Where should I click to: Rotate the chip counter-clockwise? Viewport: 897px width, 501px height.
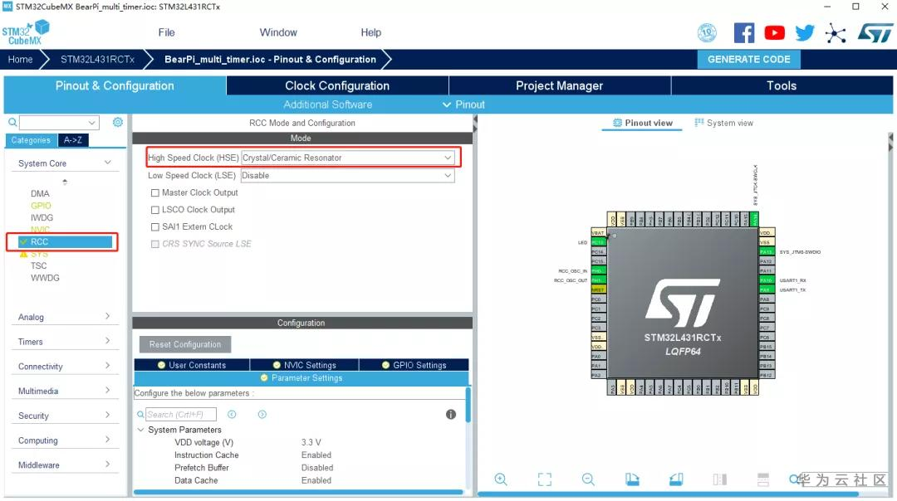pyautogui.click(x=676, y=479)
